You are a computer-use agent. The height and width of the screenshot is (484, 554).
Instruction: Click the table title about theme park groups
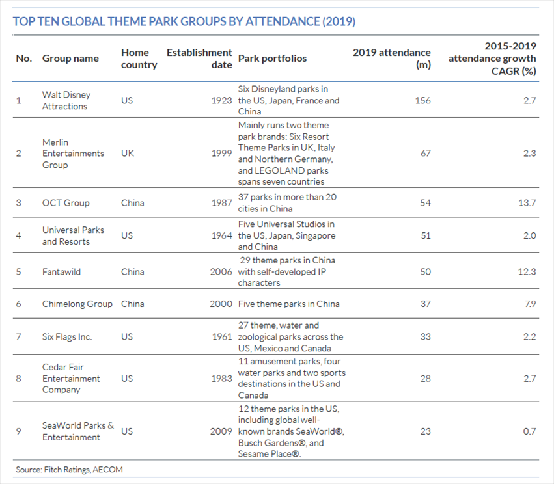click(184, 21)
